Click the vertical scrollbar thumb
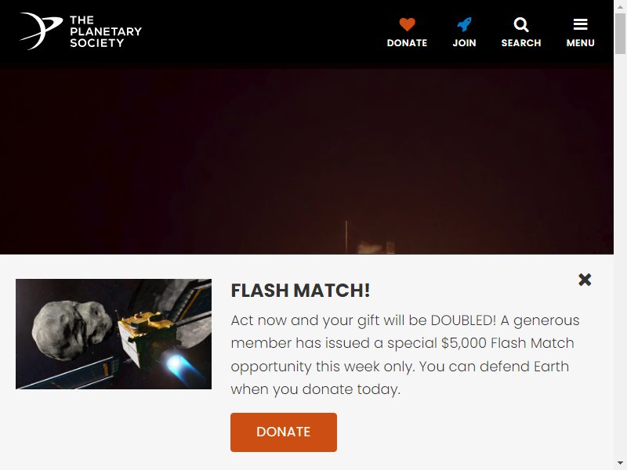 (x=620, y=34)
